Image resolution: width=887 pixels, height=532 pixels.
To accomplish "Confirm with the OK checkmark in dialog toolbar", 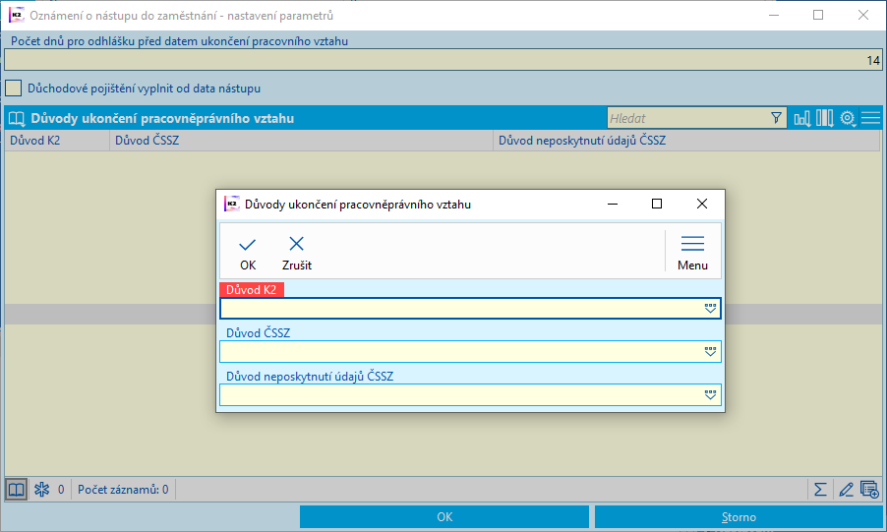I will point(247,254).
